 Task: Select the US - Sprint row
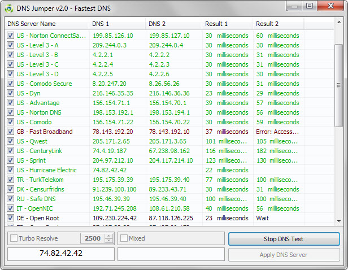(x=169, y=160)
